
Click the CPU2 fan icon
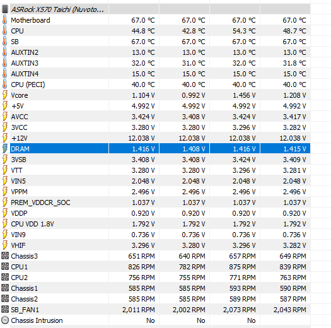point(5,278)
